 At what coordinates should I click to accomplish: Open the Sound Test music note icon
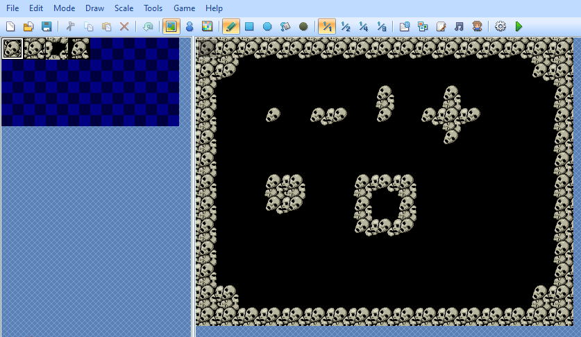point(459,26)
